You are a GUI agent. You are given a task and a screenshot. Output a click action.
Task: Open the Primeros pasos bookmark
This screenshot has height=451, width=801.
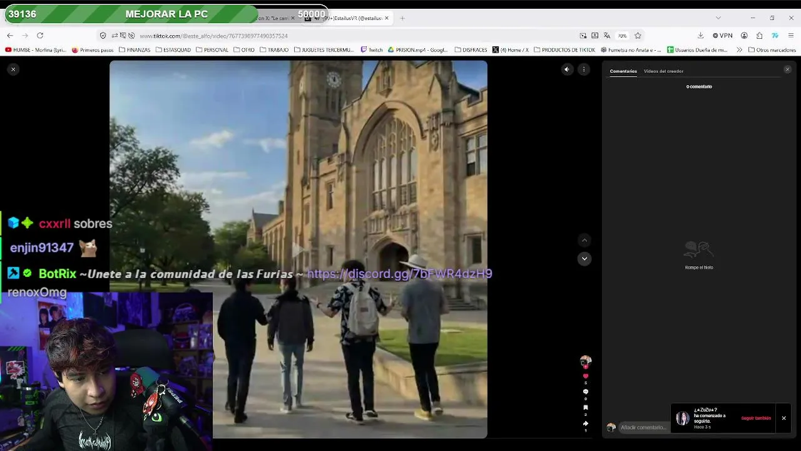93,50
